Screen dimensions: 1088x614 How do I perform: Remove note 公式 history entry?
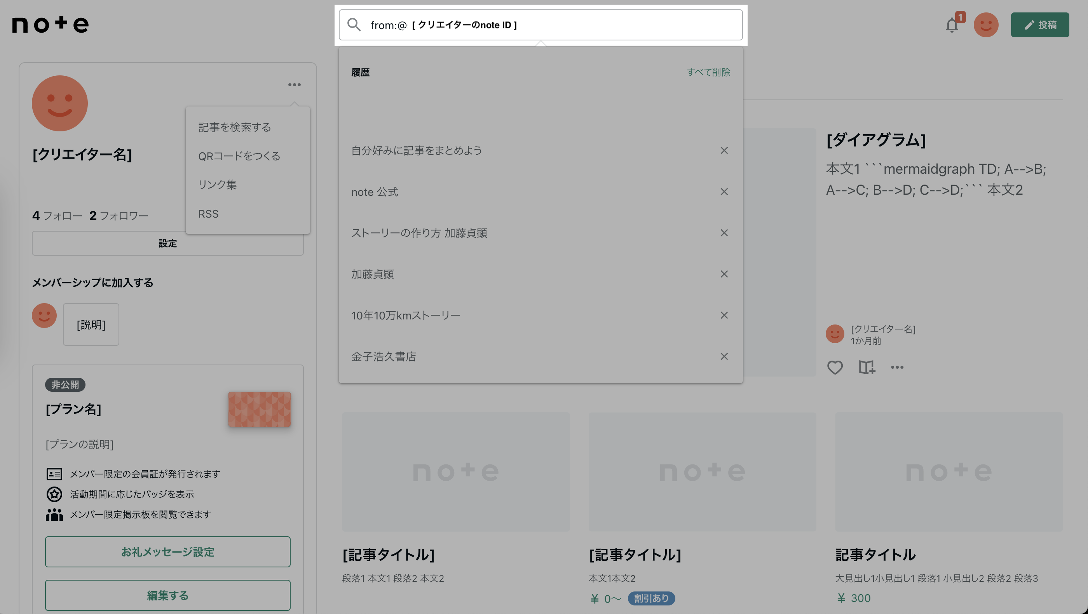pyautogui.click(x=724, y=192)
